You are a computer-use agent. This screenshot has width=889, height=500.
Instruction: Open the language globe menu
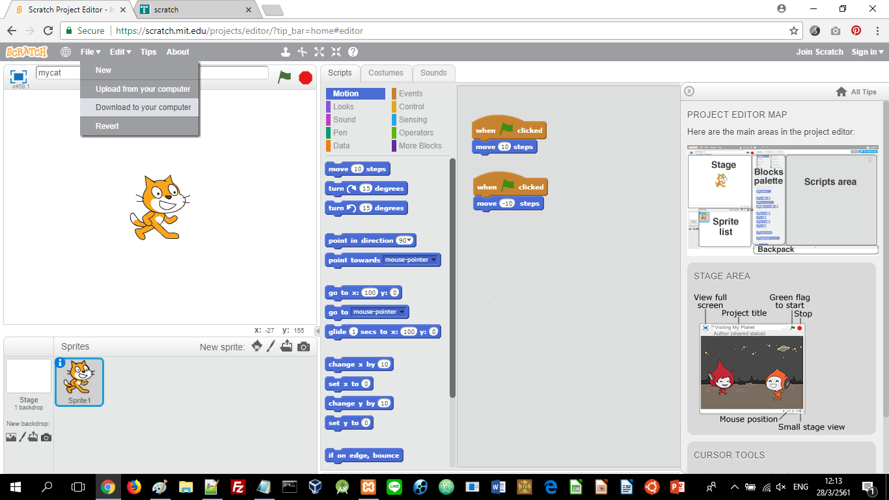tap(66, 52)
